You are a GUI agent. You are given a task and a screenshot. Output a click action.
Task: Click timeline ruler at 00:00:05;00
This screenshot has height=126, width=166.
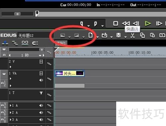[x=103, y=53]
